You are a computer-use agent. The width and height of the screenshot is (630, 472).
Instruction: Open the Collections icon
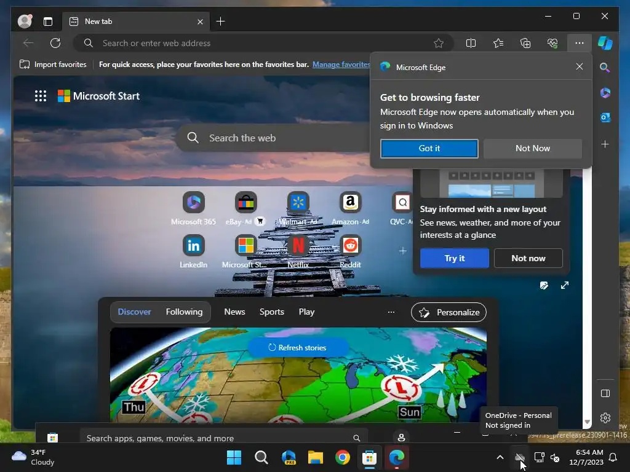pyautogui.click(x=525, y=43)
